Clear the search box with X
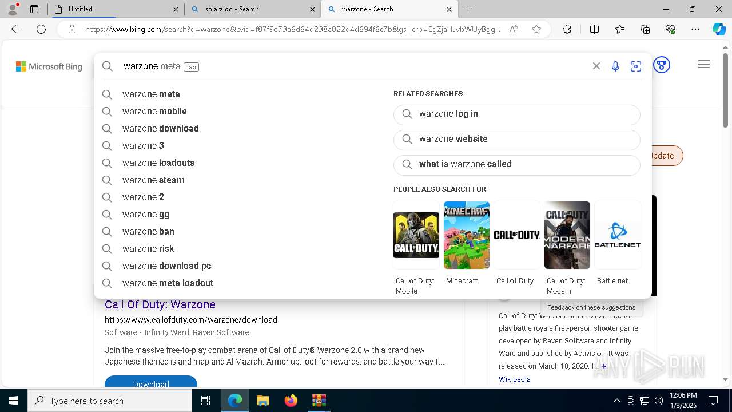The image size is (732, 412). pyautogui.click(x=596, y=66)
